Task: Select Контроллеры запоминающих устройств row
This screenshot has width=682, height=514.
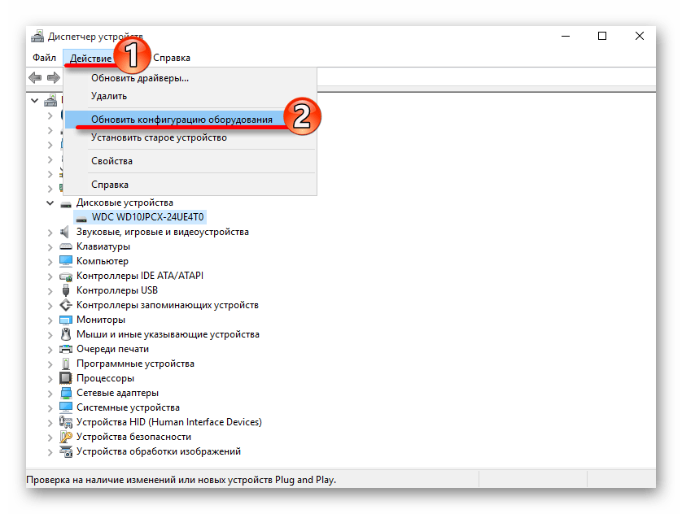Action: point(168,305)
